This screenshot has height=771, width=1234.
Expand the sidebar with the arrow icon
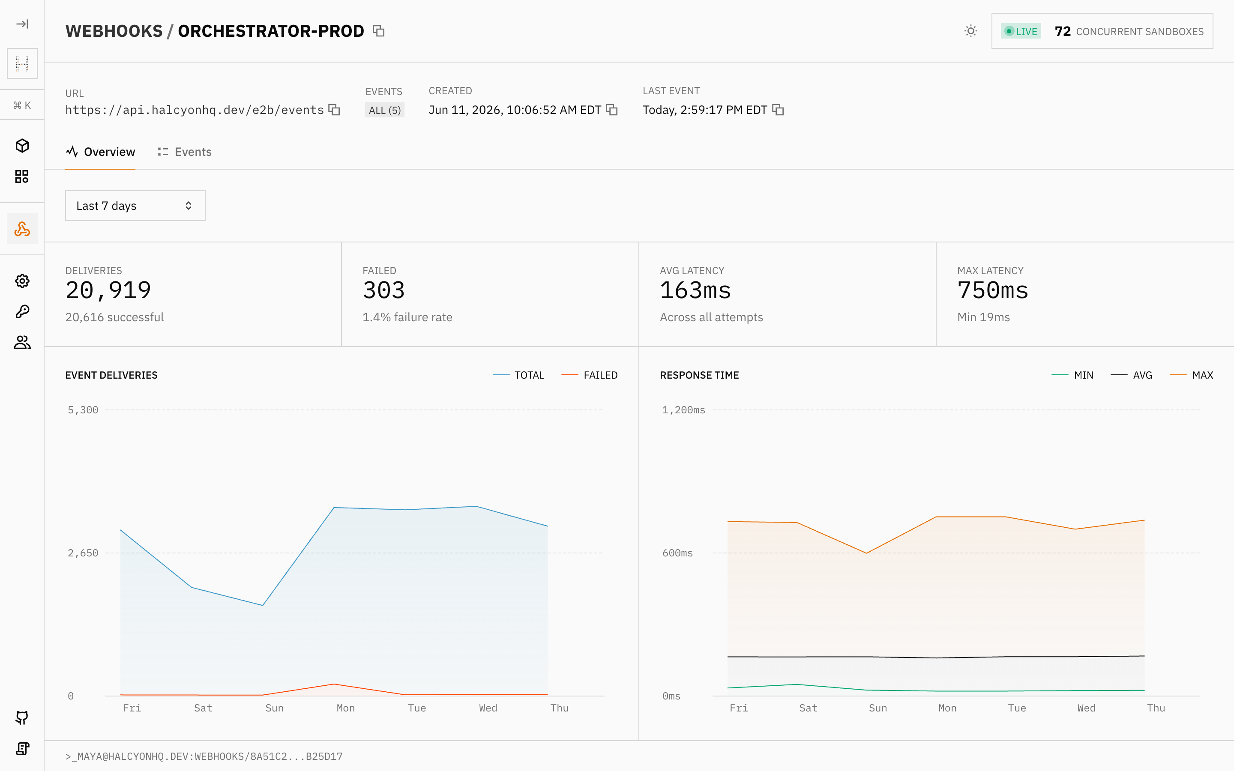point(22,24)
